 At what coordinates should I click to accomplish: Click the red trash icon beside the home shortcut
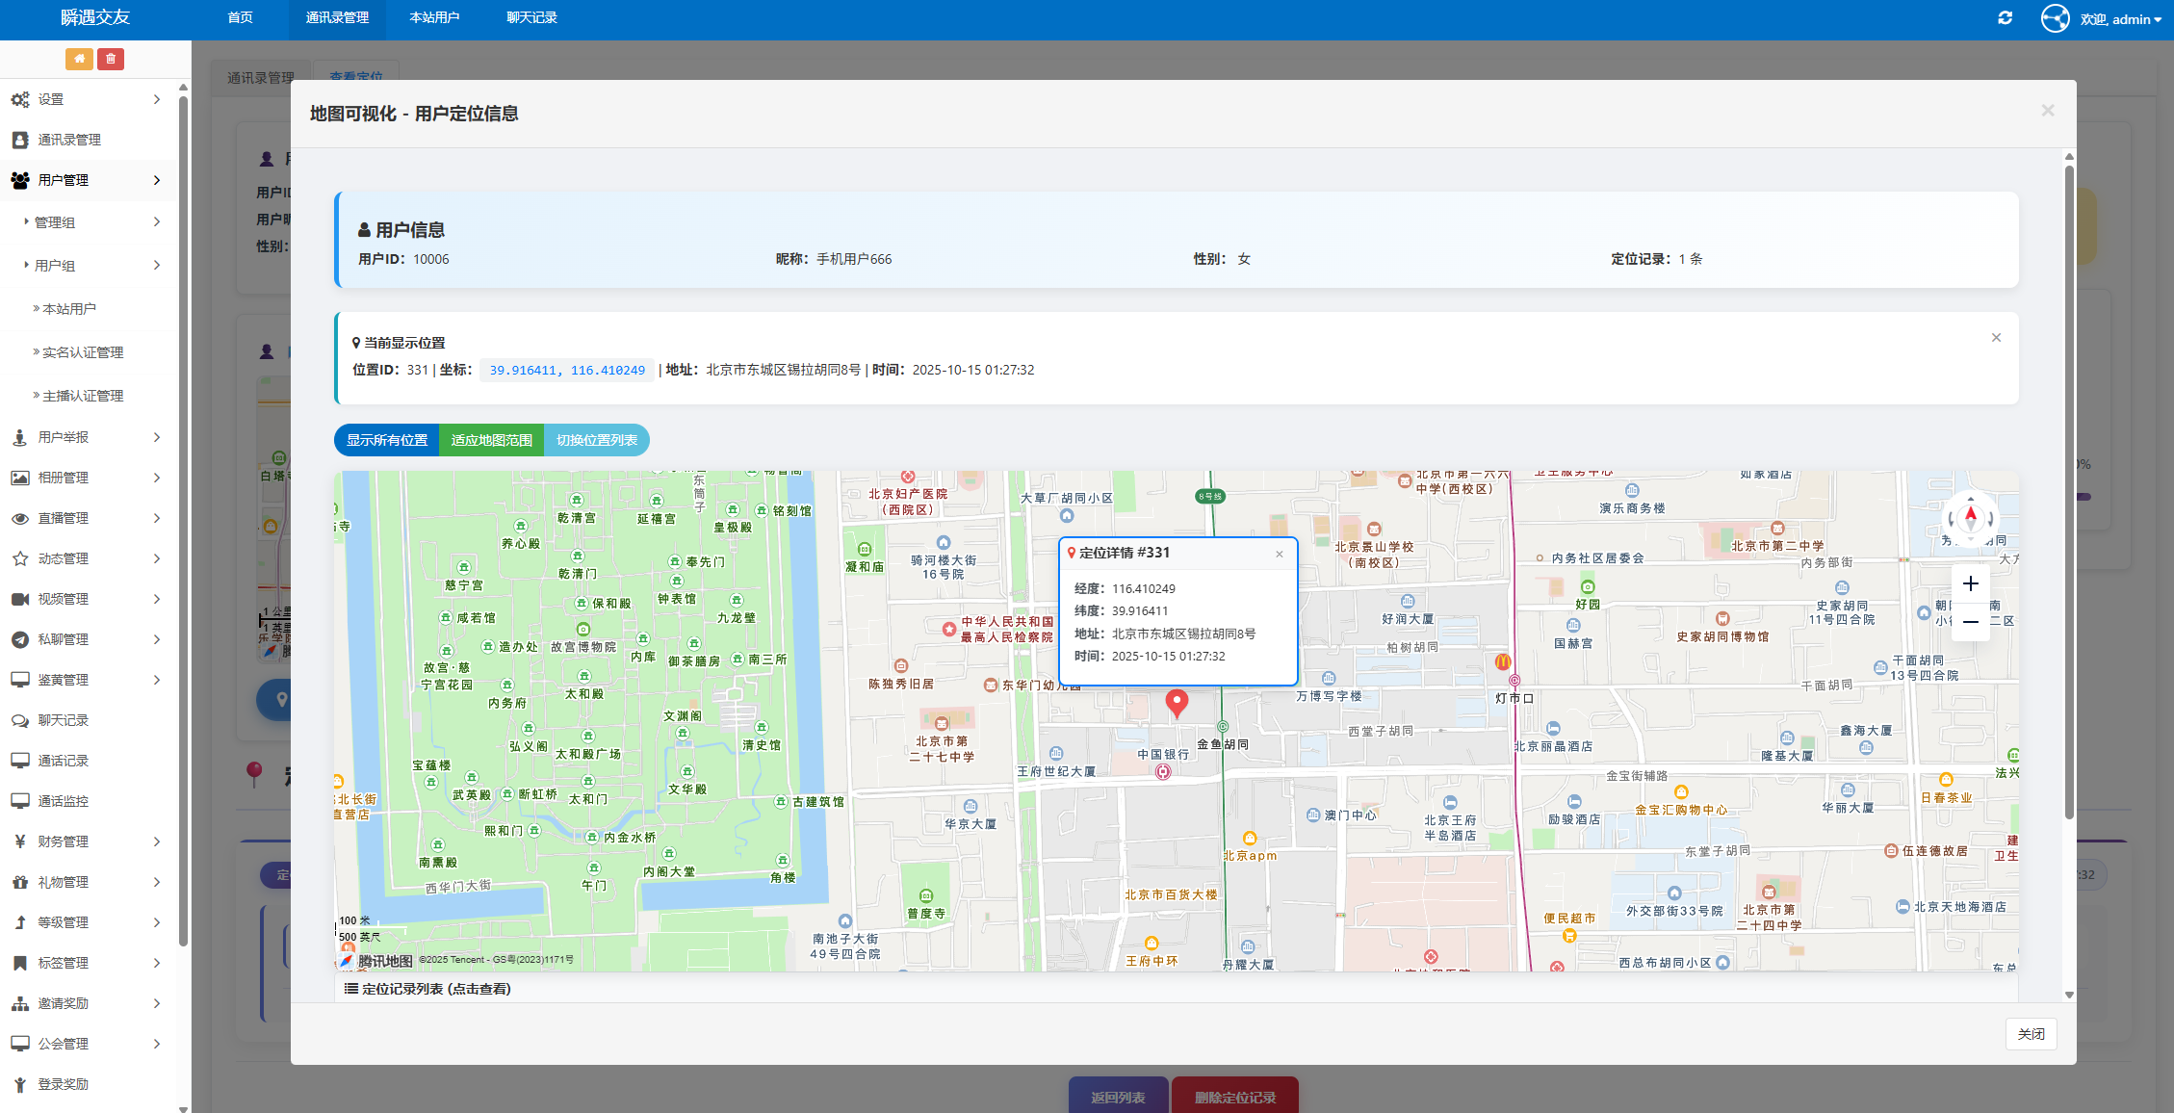point(112,59)
